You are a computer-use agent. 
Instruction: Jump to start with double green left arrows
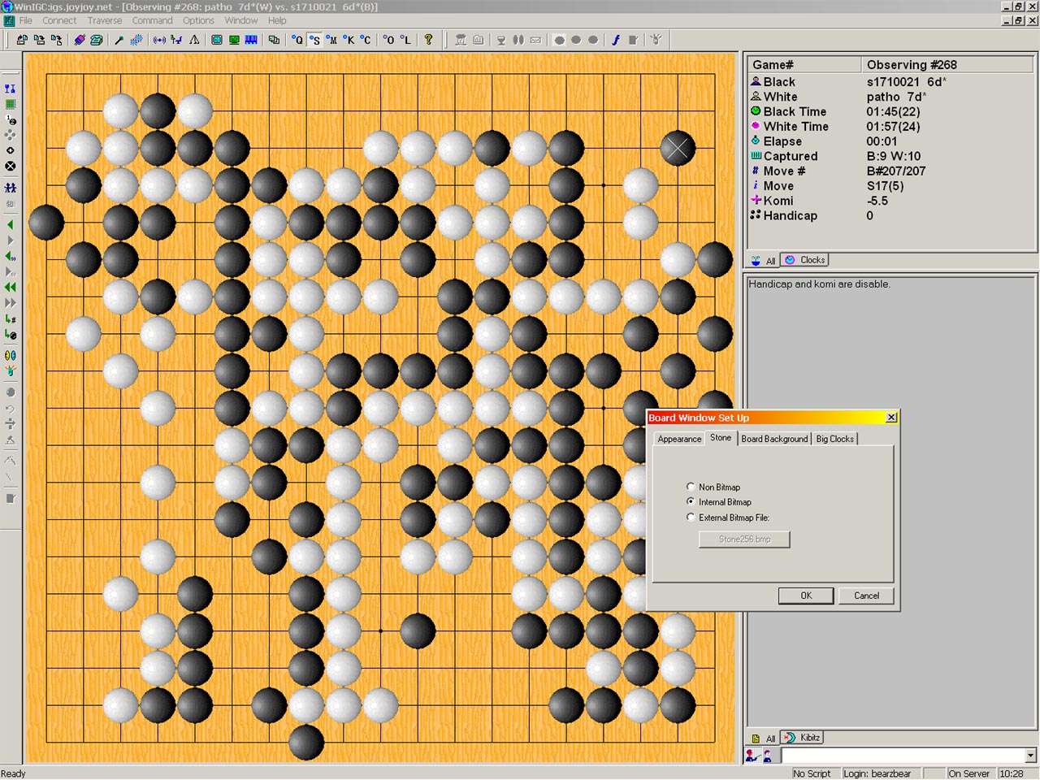(11, 287)
